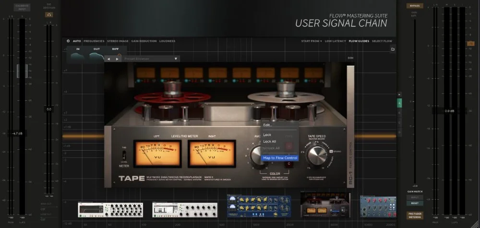Click the TAPE logo on the faceplate

(132, 179)
